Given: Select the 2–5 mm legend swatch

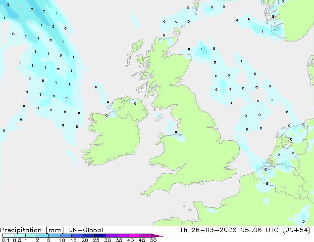Looking at the screenshot, I should [43, 236].
